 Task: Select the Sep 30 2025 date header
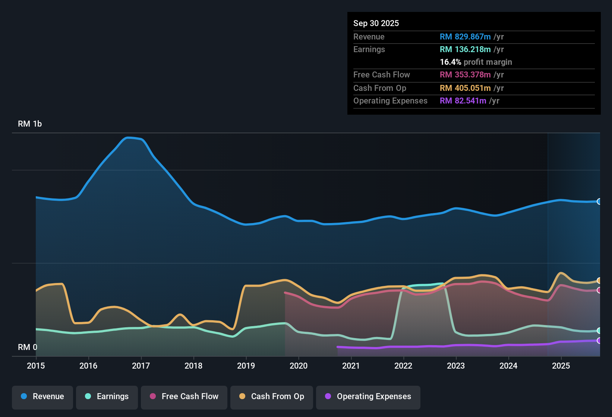[x=376, y=23]
